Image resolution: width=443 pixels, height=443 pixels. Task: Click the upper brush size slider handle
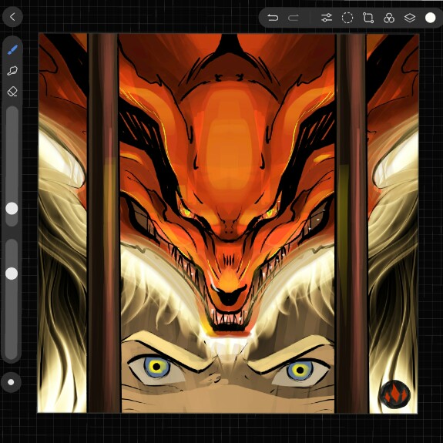point(12,209)
